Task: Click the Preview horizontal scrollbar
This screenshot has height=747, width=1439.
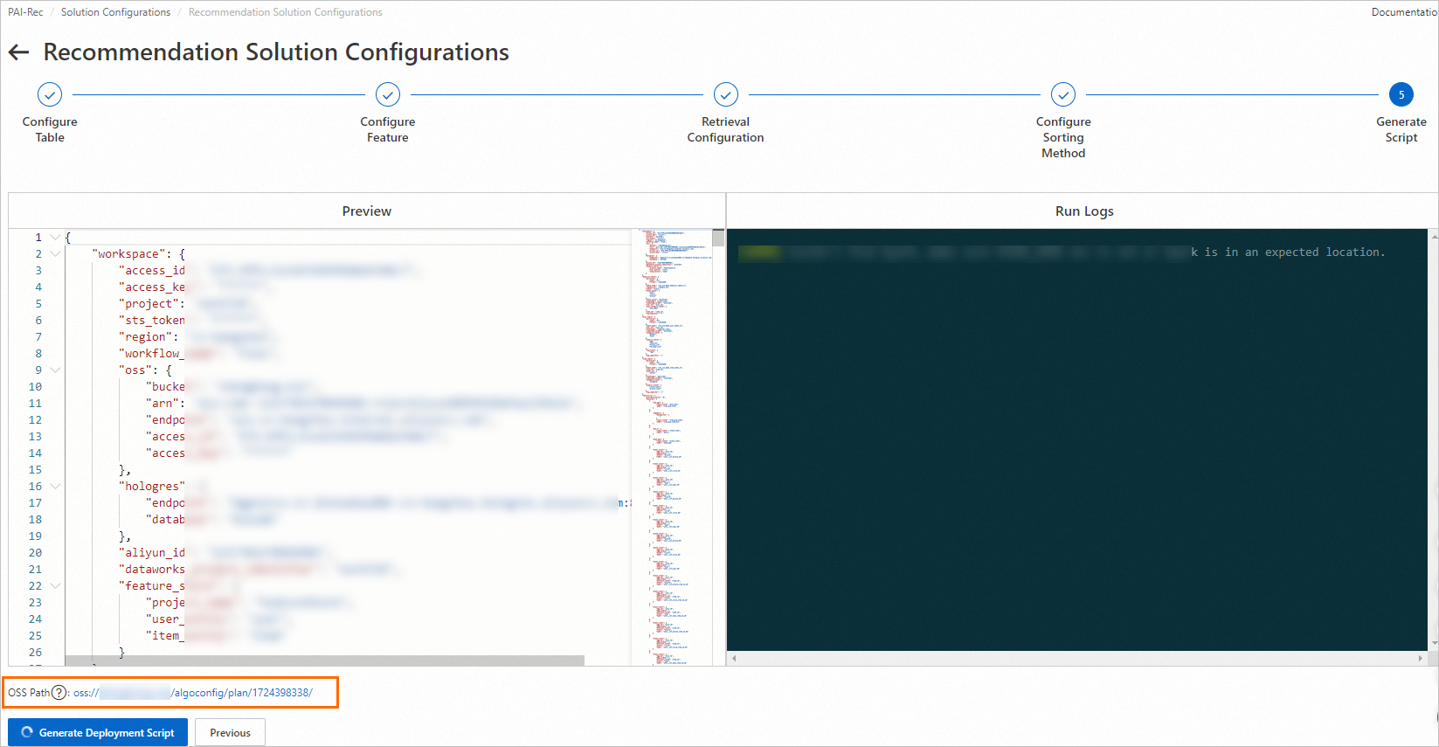Action: [324, 661]
